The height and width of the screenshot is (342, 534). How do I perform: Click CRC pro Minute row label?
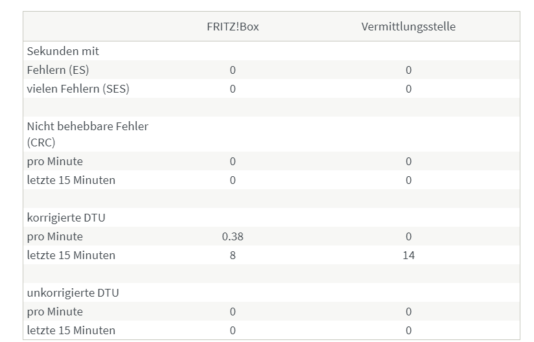point(55,161)
